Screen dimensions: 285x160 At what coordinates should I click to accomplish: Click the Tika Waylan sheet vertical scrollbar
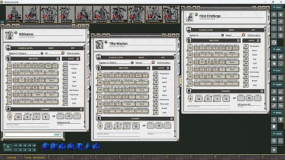175,96
